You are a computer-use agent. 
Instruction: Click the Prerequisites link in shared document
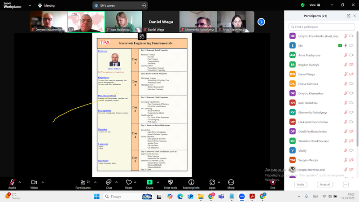tap(105, 110)
